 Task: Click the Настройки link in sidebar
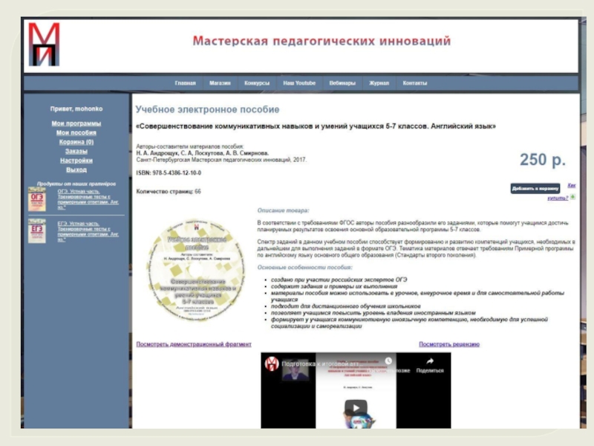(76, 161)
